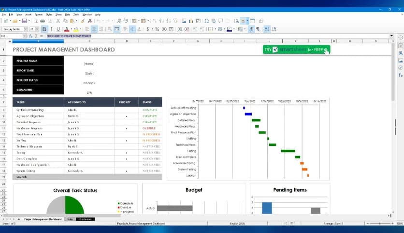Click the yellow highlight background color swatch
404x233 pixels.
[76, 29]
